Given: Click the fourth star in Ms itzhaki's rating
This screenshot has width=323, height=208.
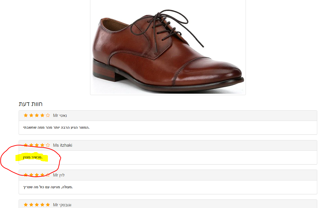Looking at the screenshot, I should point(42,145).
